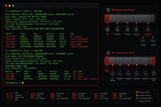Click the dark Extended Partition legend swatch
Screen dimensions: 161x107
pos(137,98)
